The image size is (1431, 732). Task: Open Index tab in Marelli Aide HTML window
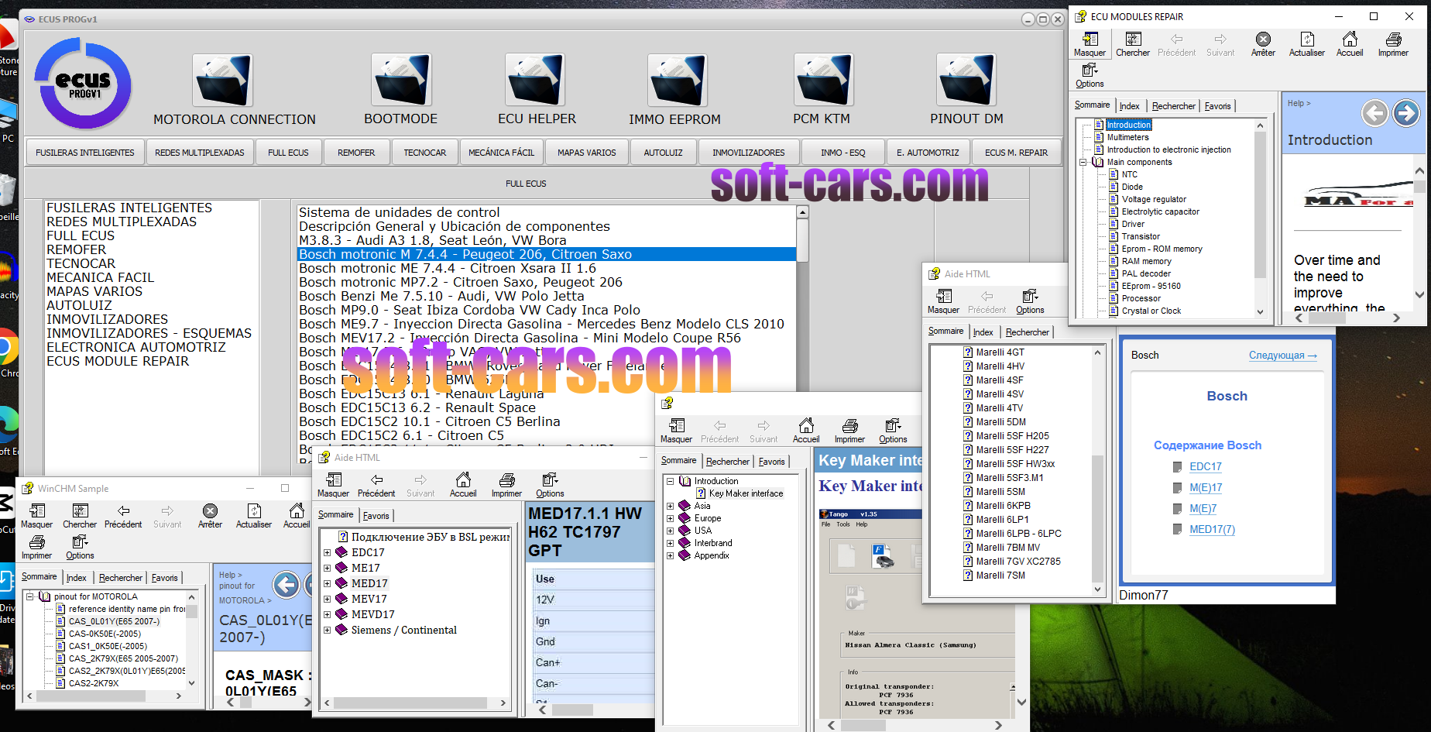coord(983,332)
